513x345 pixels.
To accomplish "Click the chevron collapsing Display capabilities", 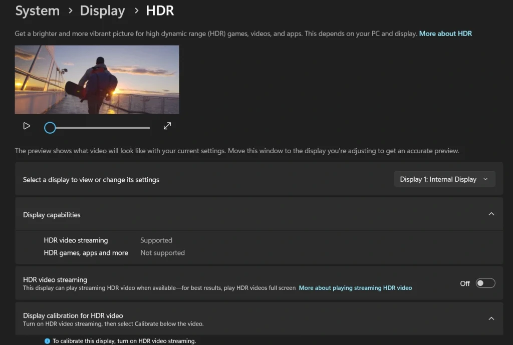I will pos(491,213).
